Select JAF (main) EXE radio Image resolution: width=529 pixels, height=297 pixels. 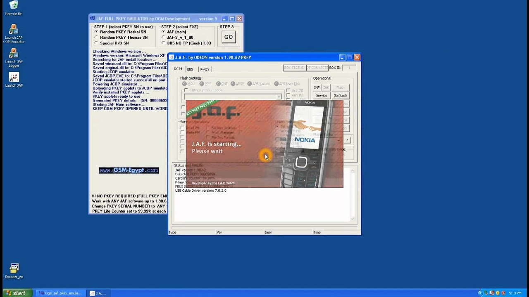(x=163, y=32)
